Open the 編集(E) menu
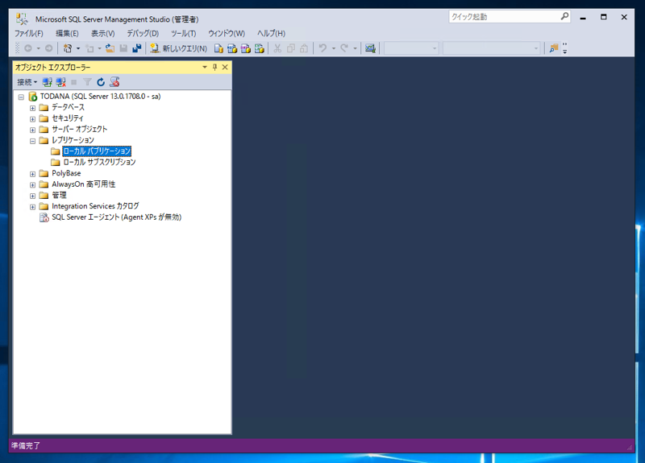The image size is (645, 463). 67,33
